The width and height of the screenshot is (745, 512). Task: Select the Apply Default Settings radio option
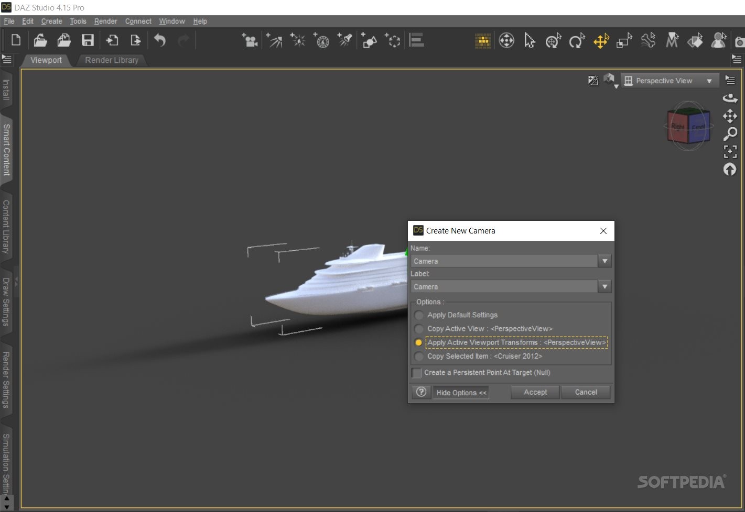click(418, 315)
